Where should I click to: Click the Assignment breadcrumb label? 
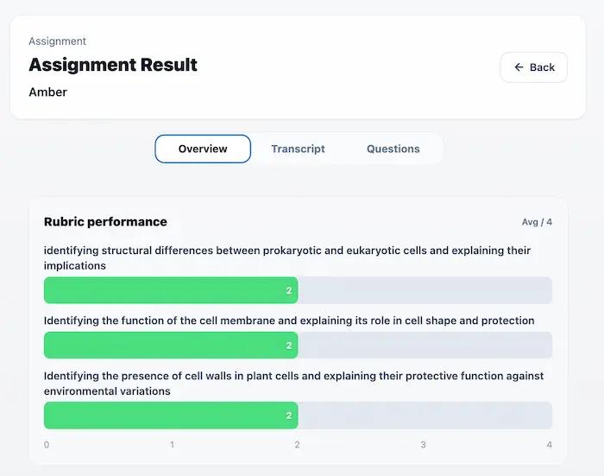pos(58,41)
